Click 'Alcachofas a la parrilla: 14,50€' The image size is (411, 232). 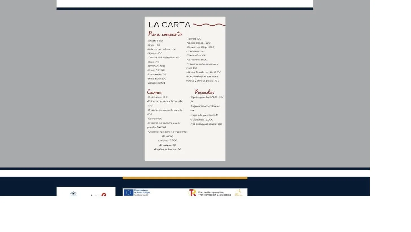(204, 72)
